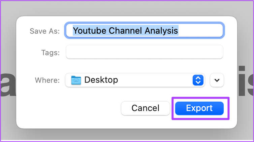Click the dimmed letter a behind dialog

[8, 84]
